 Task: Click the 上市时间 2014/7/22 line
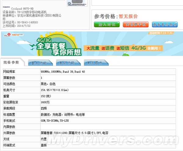coord(16,26)
